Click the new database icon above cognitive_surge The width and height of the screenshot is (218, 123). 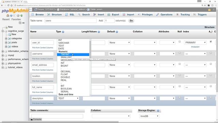point(6,27)
